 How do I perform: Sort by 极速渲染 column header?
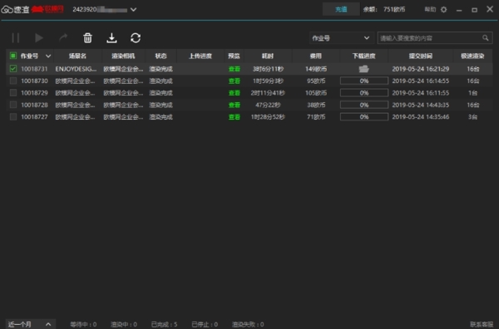(472, 56)
